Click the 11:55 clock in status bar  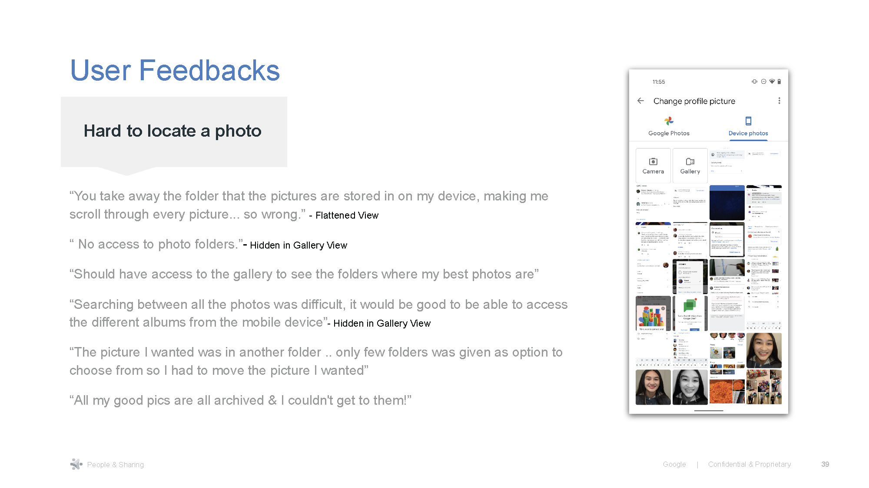(x=659, y=82)
